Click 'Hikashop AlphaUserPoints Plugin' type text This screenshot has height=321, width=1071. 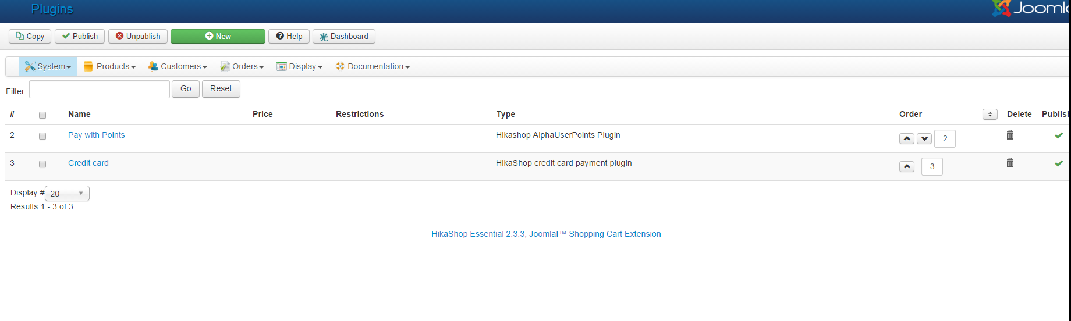(558, 135)
